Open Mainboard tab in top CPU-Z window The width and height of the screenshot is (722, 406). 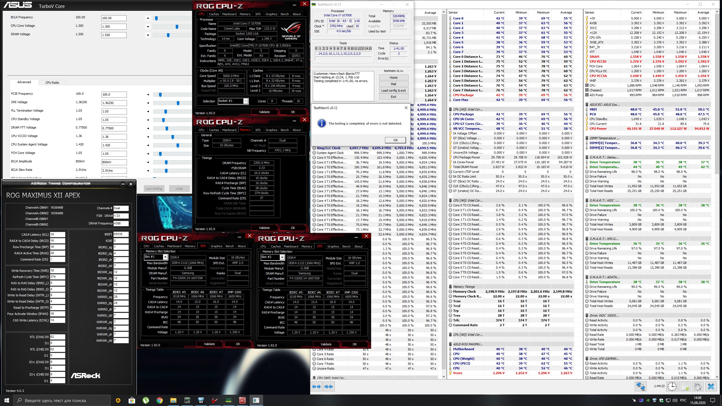click(229, 14)
